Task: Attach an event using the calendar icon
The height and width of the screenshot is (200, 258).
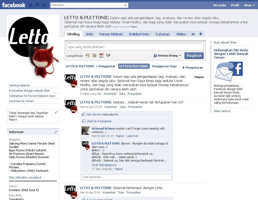Action: (101, 55)
